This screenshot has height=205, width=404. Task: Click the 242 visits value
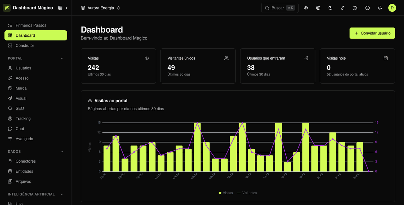coord(93,68)
